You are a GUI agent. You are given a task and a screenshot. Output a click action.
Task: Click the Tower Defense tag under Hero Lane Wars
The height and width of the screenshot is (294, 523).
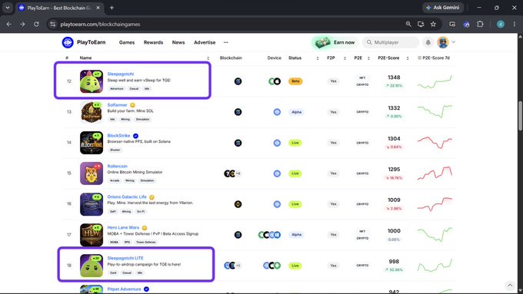tap(146, 242)
